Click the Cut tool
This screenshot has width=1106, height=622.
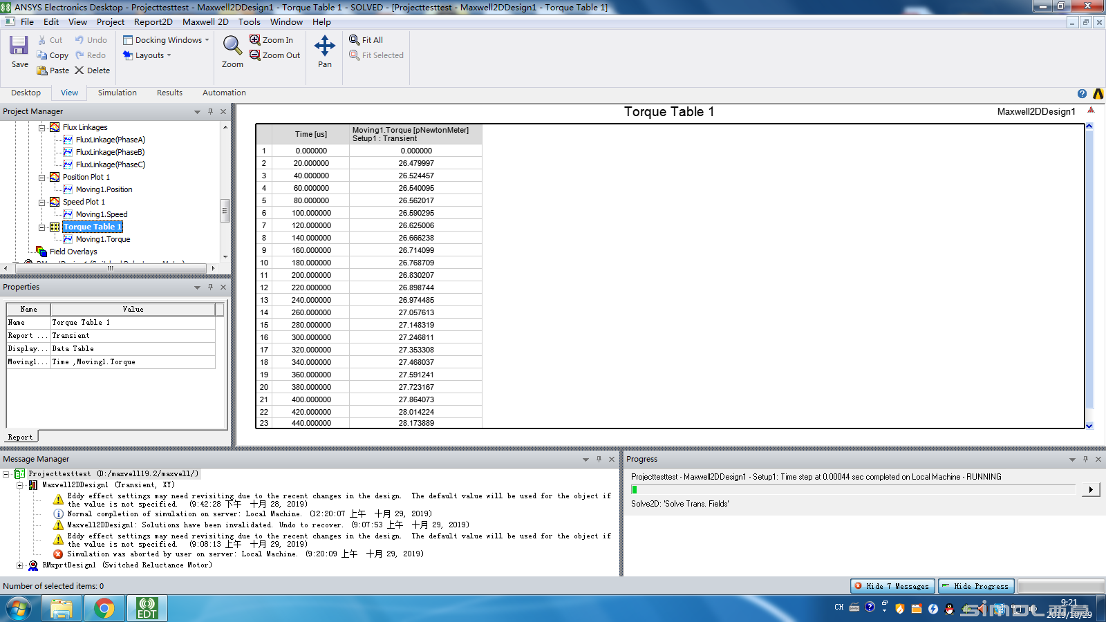(x=50, y=40)
